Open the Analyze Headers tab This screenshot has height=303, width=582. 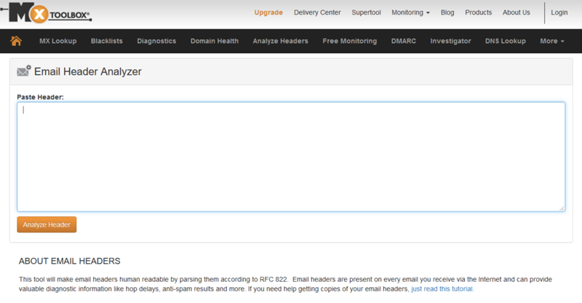coord(280,41)
